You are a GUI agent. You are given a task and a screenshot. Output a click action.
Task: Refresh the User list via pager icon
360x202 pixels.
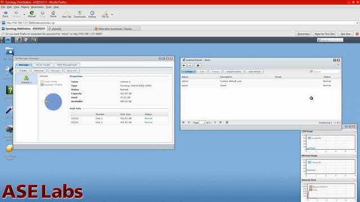227,122
